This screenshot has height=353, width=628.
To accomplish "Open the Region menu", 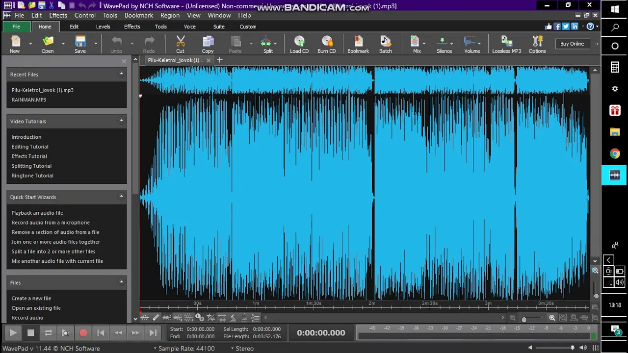I will (x=170, y=15).
